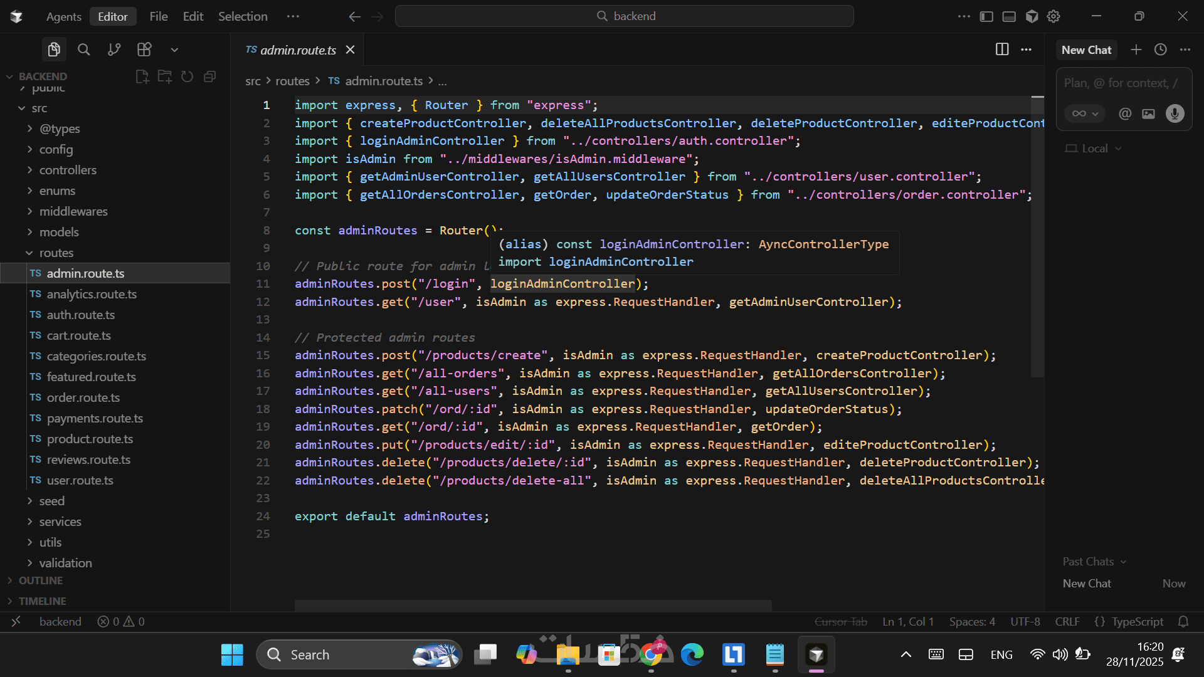The image size is (1204, 677).
Task: Refresh the explorer file tree
Action: coord(187,76)
